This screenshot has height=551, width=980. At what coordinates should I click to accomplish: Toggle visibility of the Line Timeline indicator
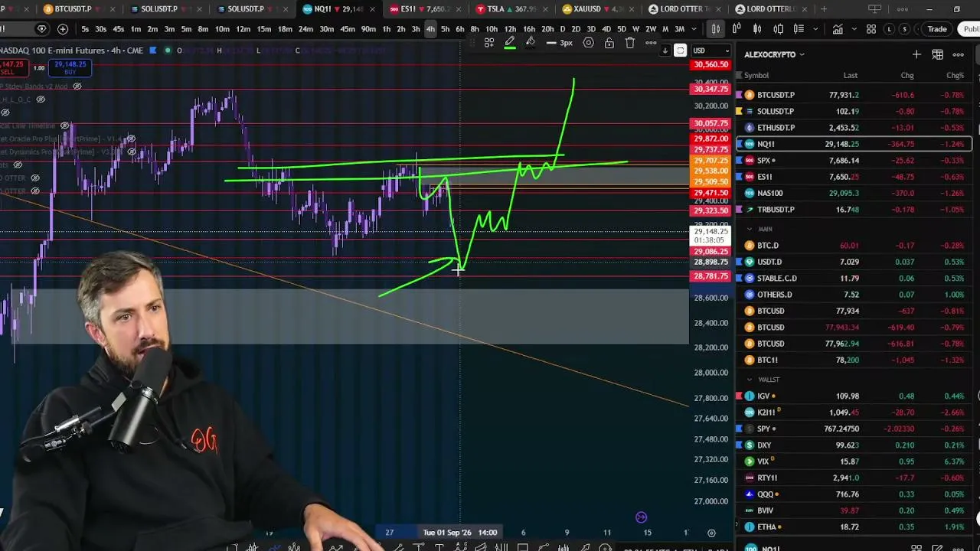[65, 126]
